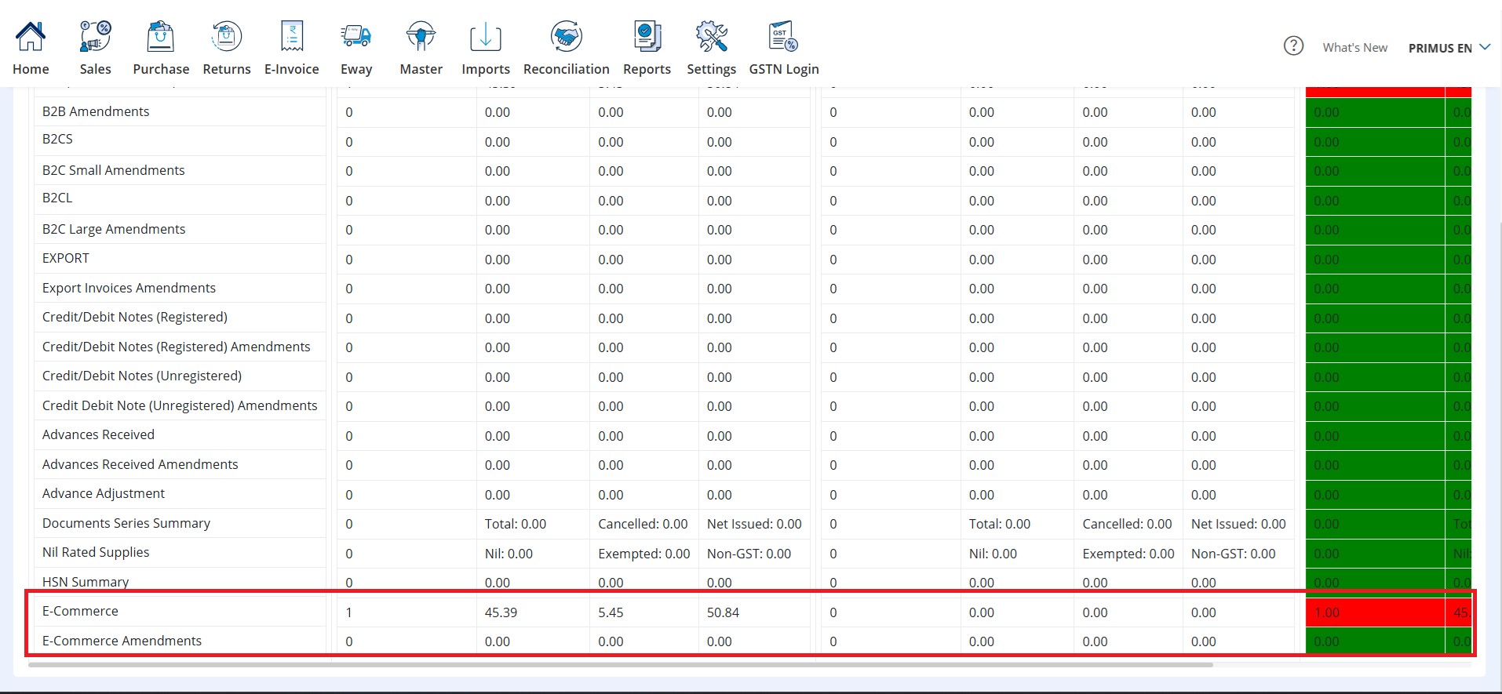Select Credit/Debit Notes (Registered) Amendments row label
The height and width of the screenshot is (694, 1502).
[177, 347]
